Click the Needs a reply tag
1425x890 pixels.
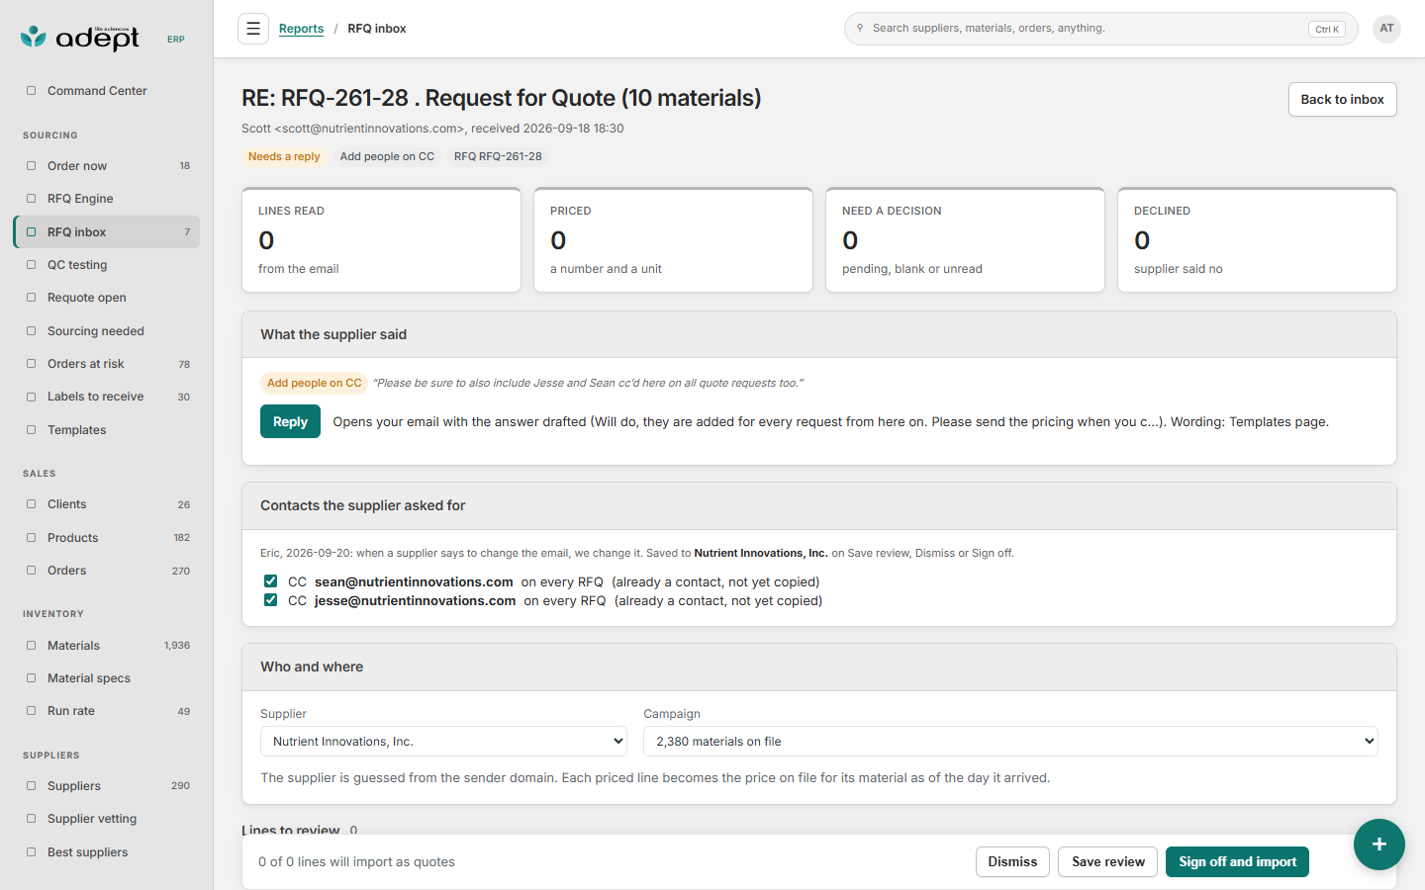coord(284,156)
